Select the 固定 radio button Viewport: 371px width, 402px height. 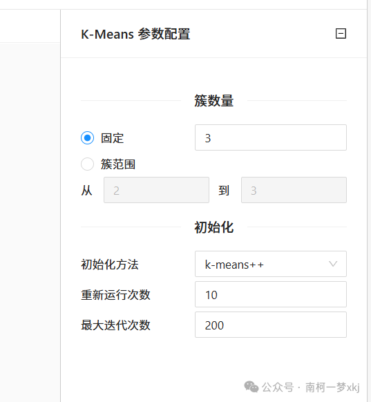(x=87, y=138)
